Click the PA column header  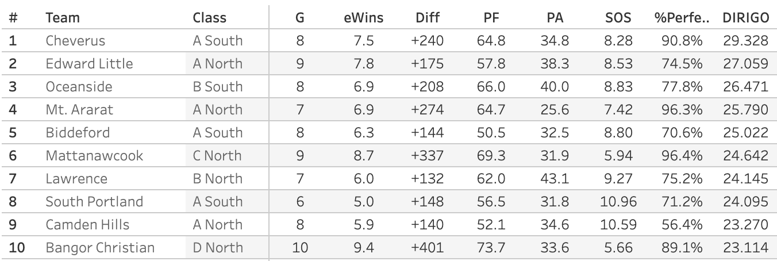coord(555,18)
